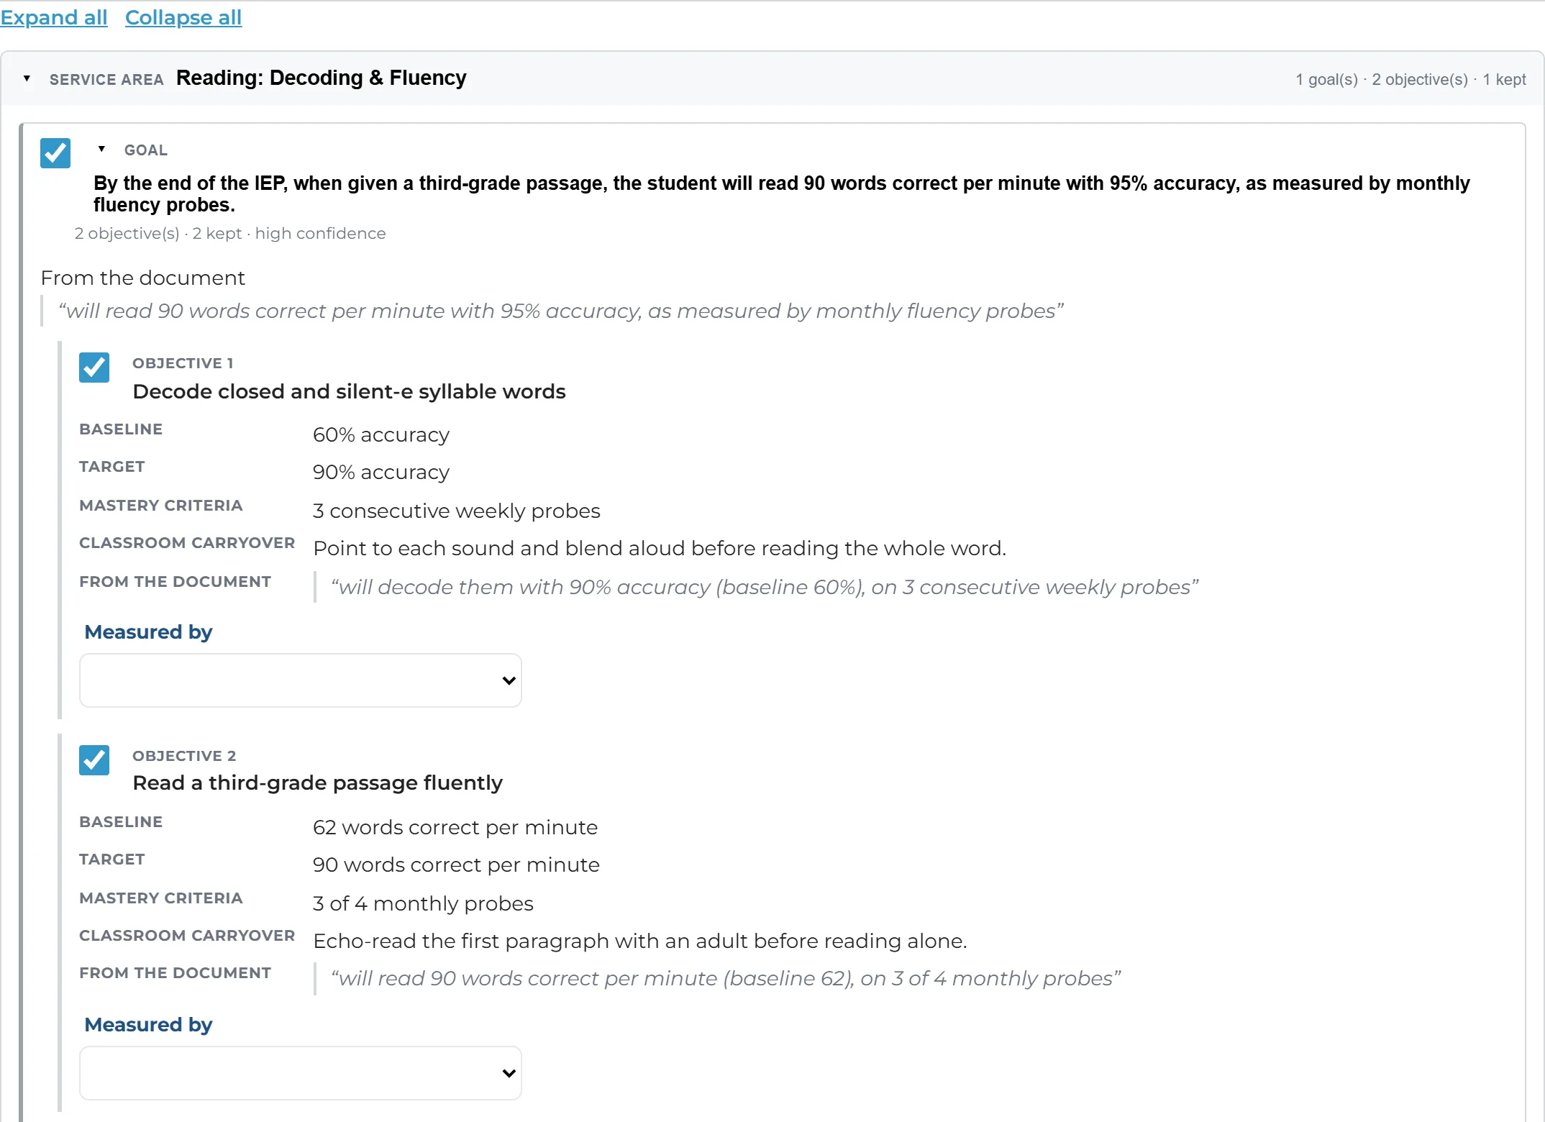Click the '1 goal(s) · 2 objective(s) · 1 kept' summary
Image resolution: width=1545 pixels, height=1122 pixels.
point(1410,80)
